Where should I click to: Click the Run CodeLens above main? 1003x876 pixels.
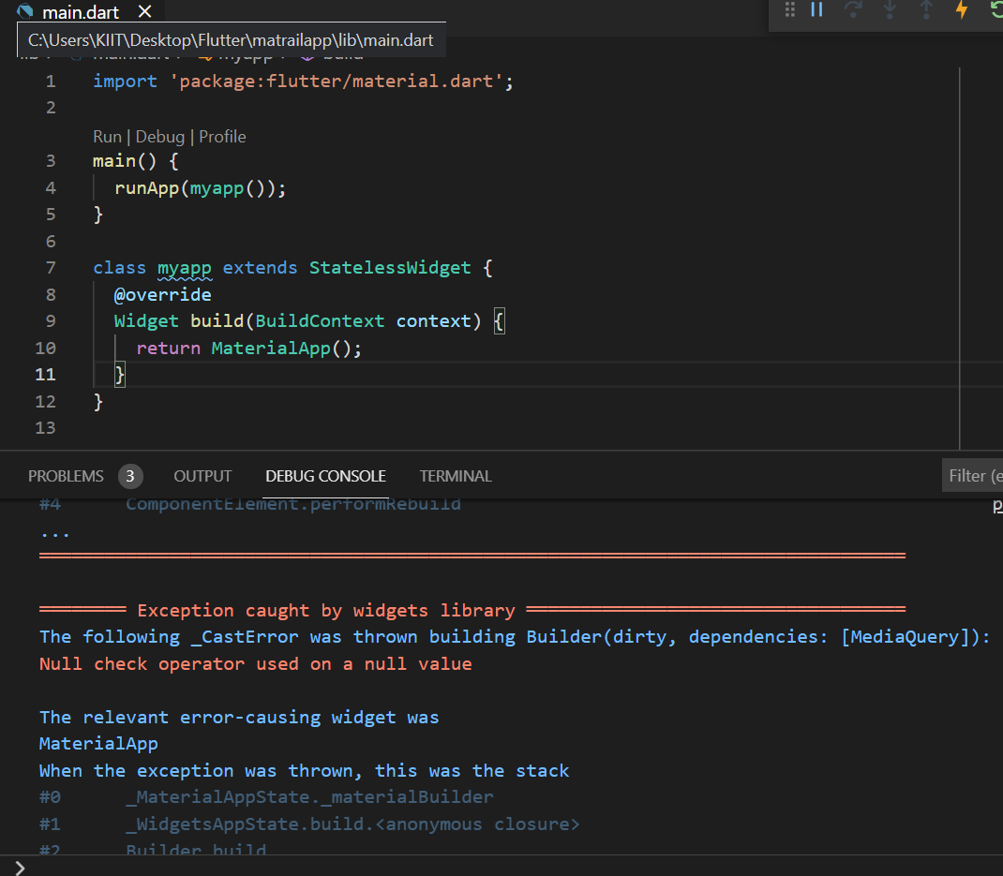point(107,136)
